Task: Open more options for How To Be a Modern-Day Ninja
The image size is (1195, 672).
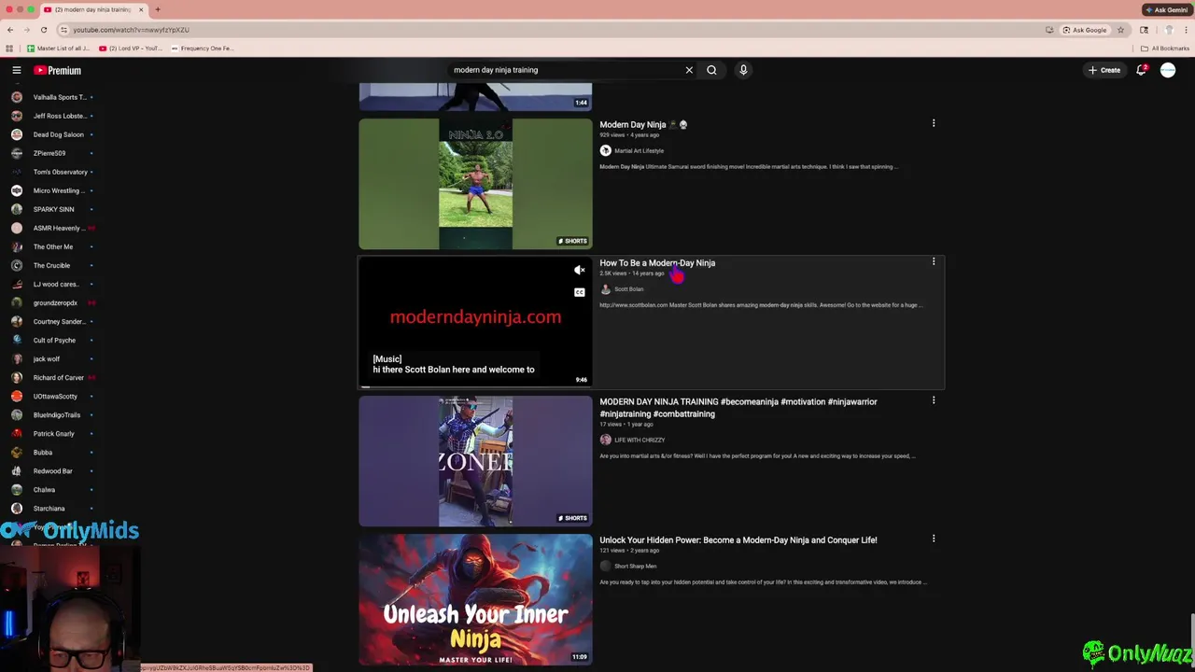Action: coord(933,262)
